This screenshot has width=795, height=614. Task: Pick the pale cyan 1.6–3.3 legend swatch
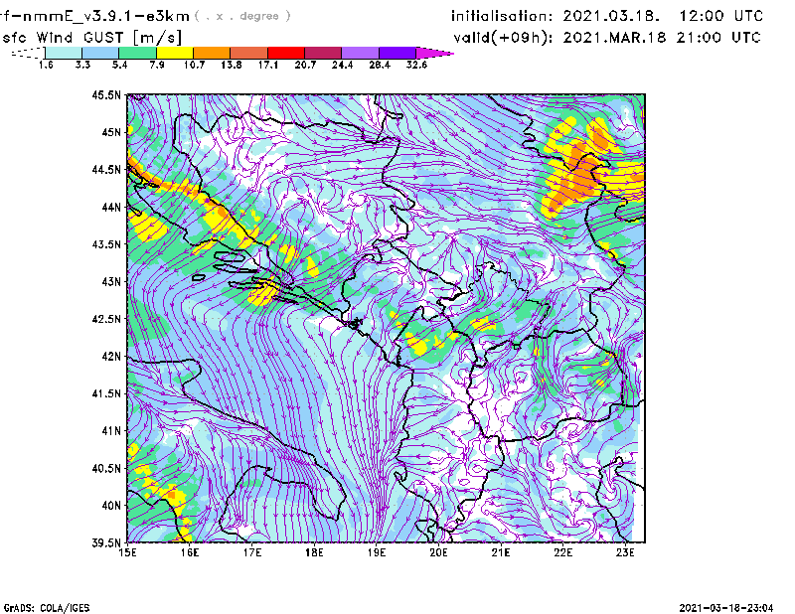65,53
